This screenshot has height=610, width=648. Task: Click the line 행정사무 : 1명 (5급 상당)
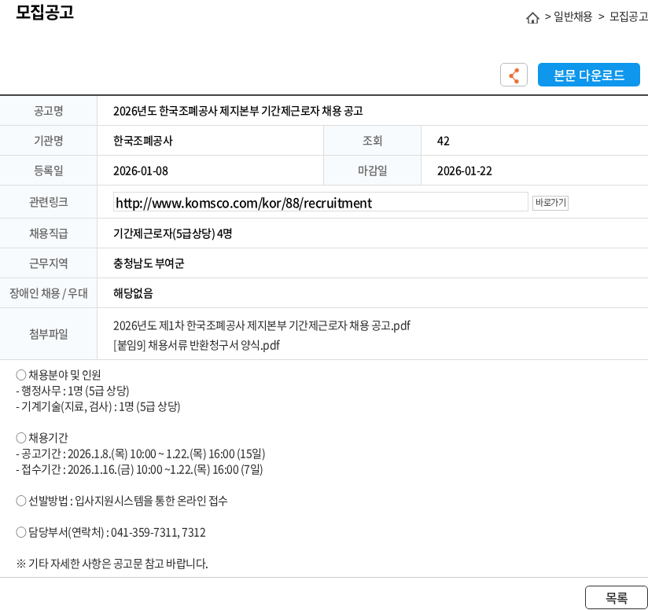72,391
